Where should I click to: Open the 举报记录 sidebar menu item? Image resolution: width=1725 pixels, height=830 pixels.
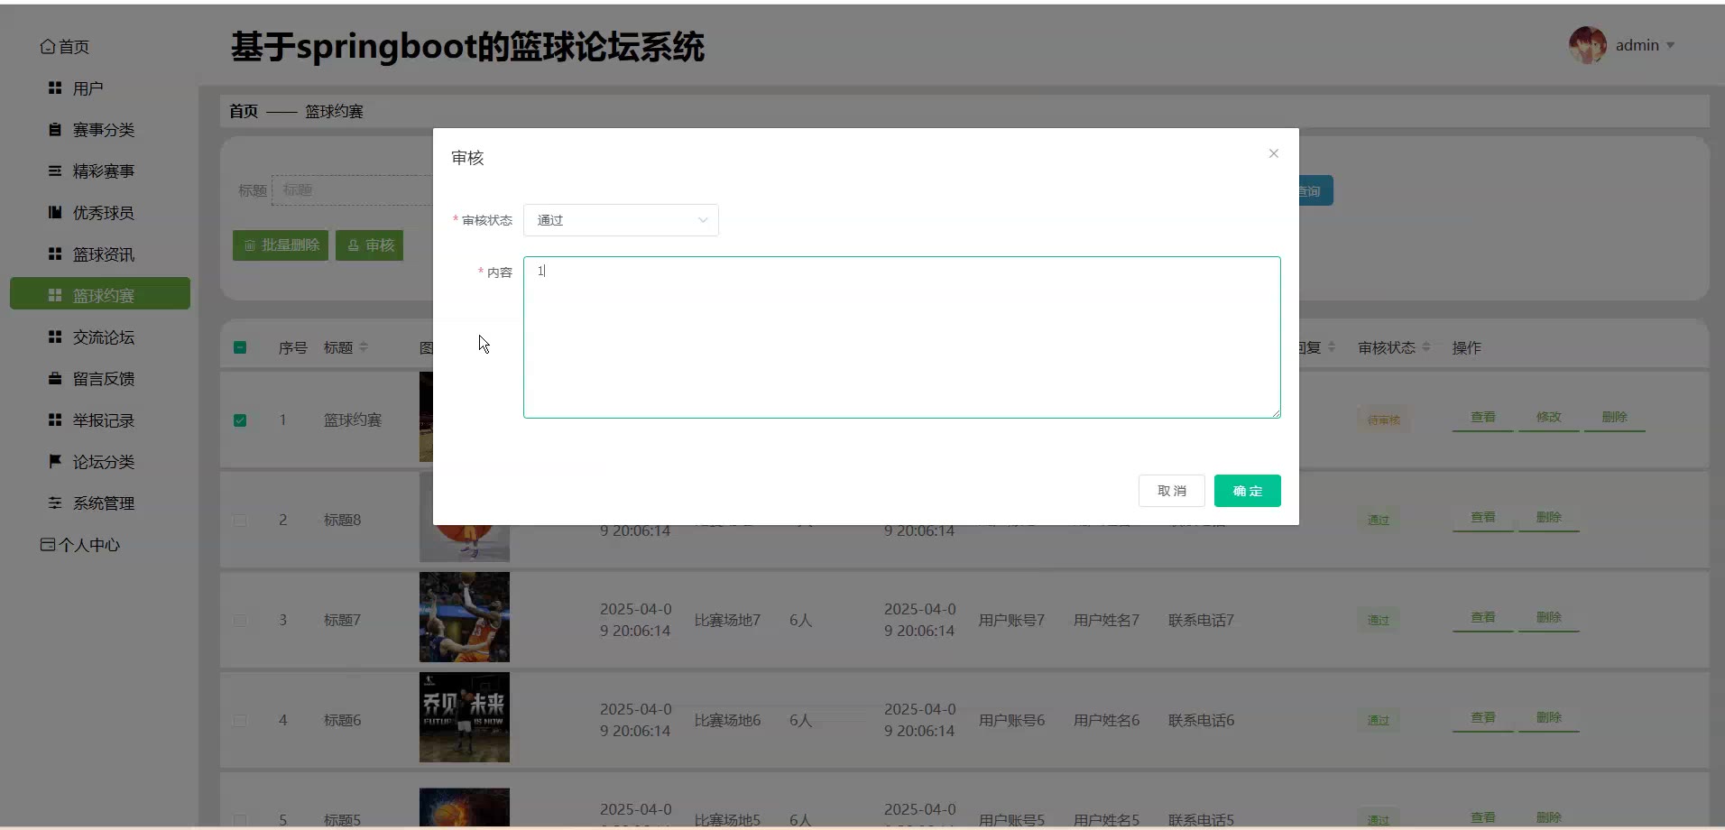point(100,420)
